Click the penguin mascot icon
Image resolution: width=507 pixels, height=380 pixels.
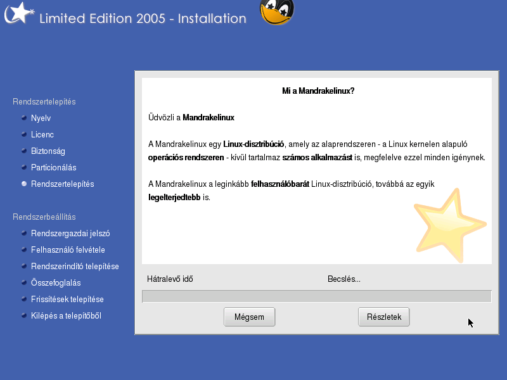[x=277, y=12]
